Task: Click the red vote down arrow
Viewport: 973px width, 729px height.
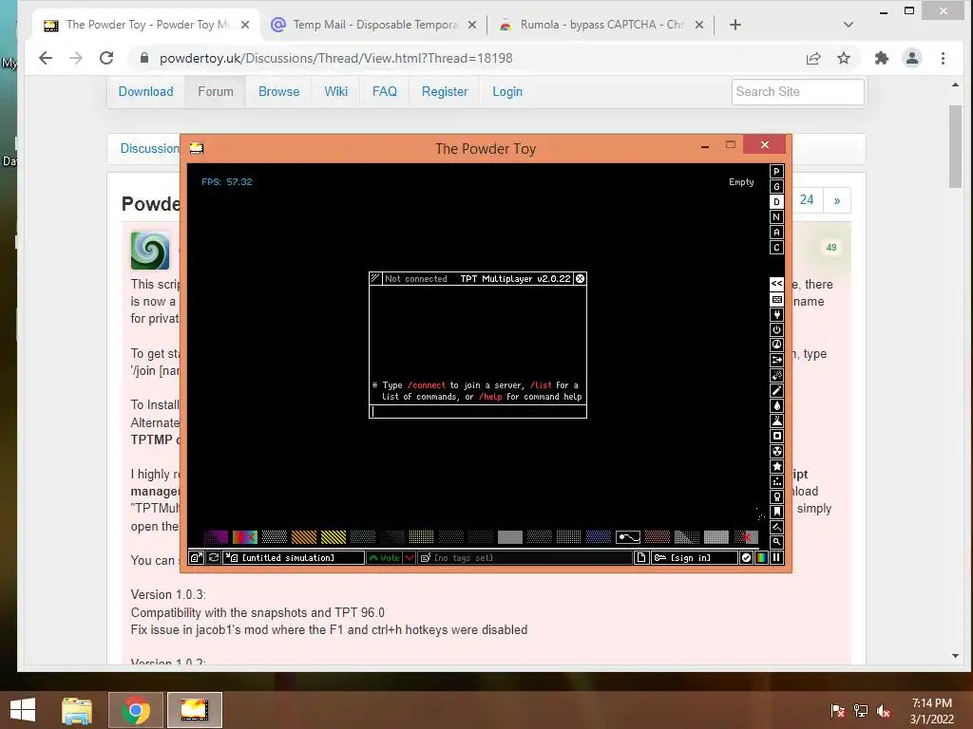Action: [x=410, y=558]
